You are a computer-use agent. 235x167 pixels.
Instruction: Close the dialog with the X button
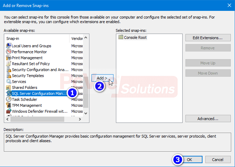click(x=229, y=5)
